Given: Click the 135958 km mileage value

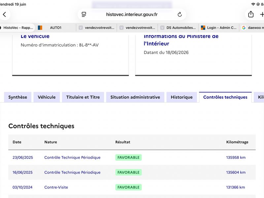Looking at the screenshot, I should point(236,157).
